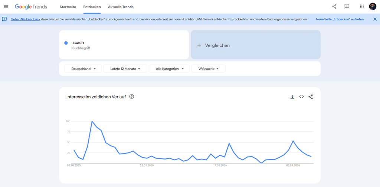Click the Geben Sie Feedback link

26,19
